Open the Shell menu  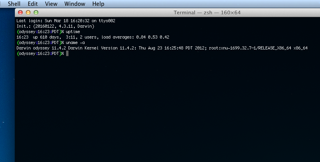[x=14, y=4]
